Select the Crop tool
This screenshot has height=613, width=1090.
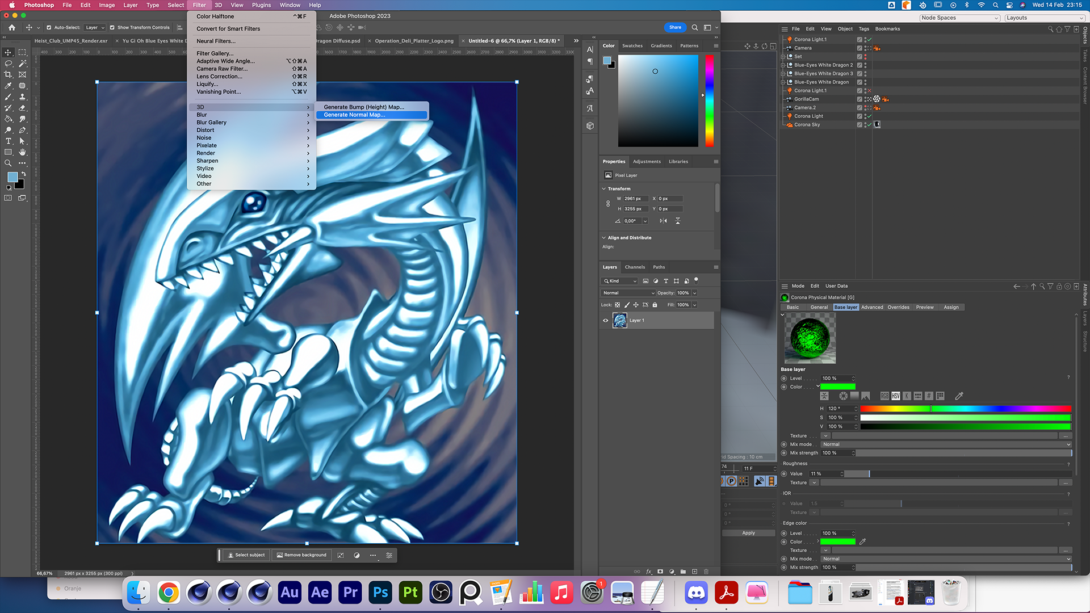pos(8,74)
